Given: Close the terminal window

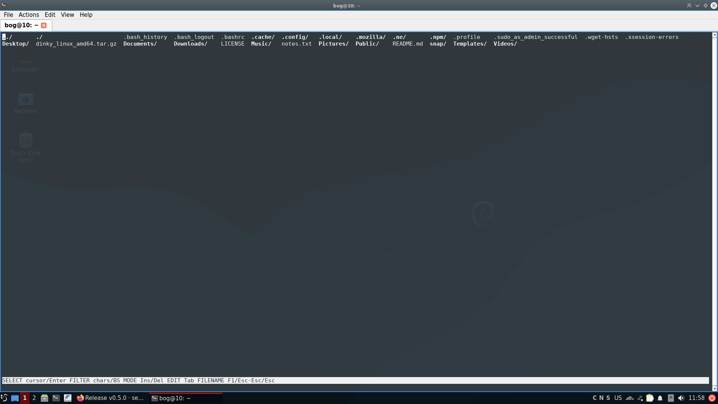Looking at the screenshot, I should 714,6.
